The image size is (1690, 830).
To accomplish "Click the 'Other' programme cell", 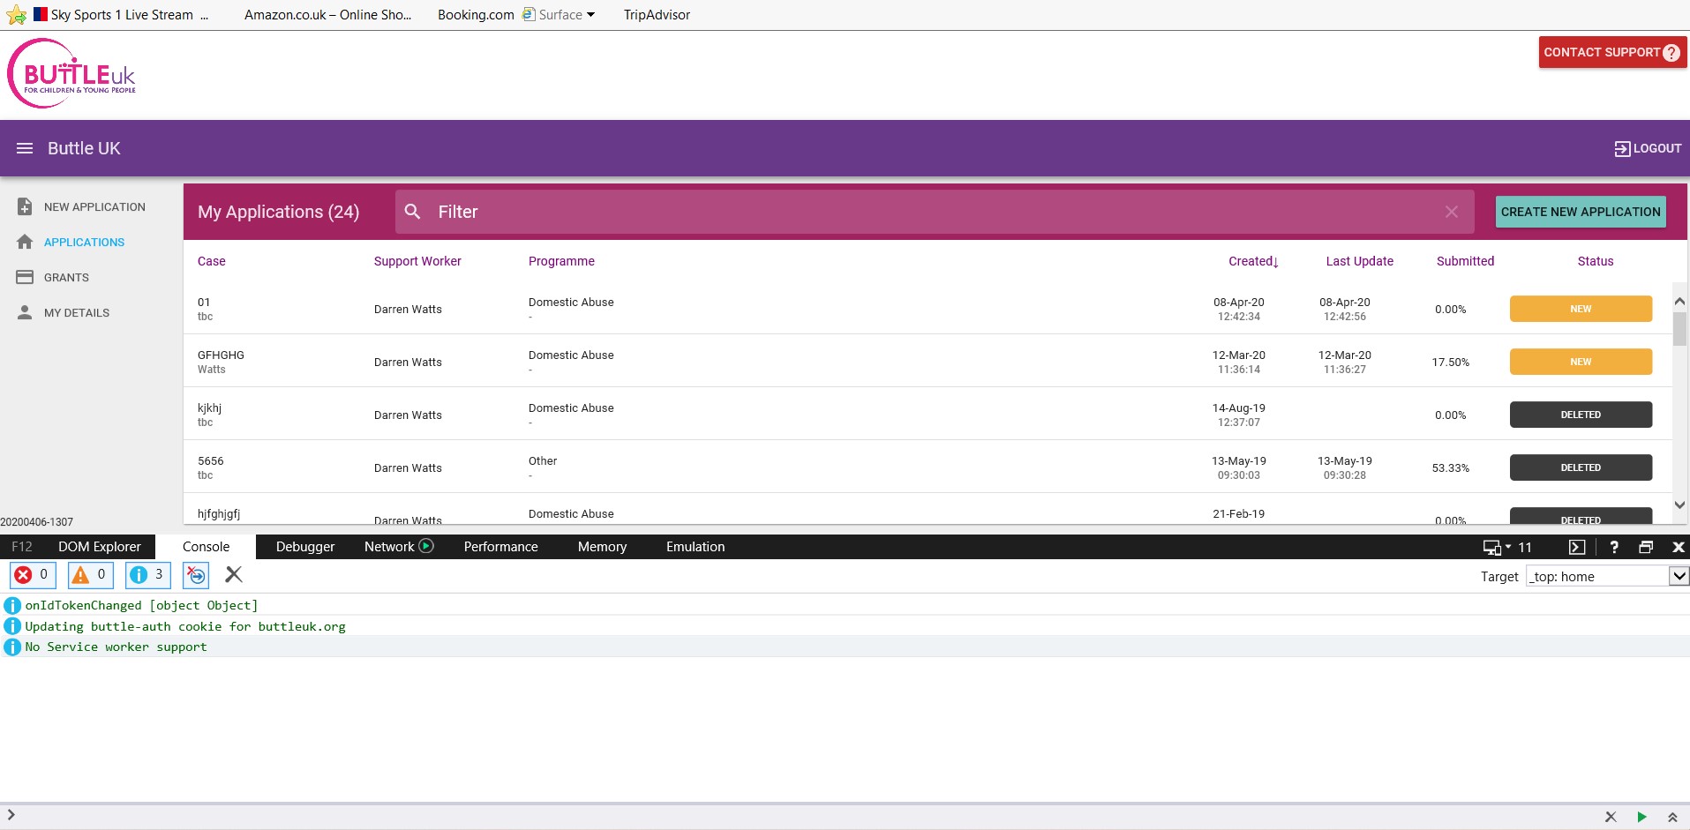I will click(x=543, y=461).
